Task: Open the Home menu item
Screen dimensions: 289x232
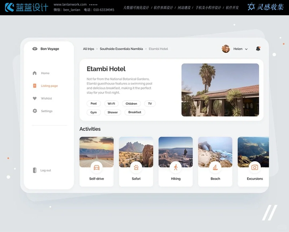Action: pos(45,73)
